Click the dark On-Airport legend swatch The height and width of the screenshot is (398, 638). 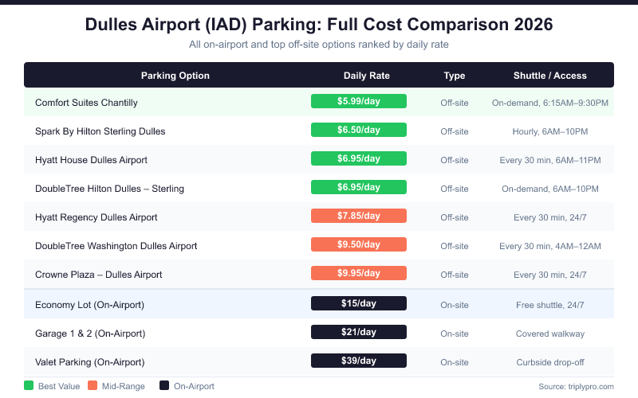[164, 386]
